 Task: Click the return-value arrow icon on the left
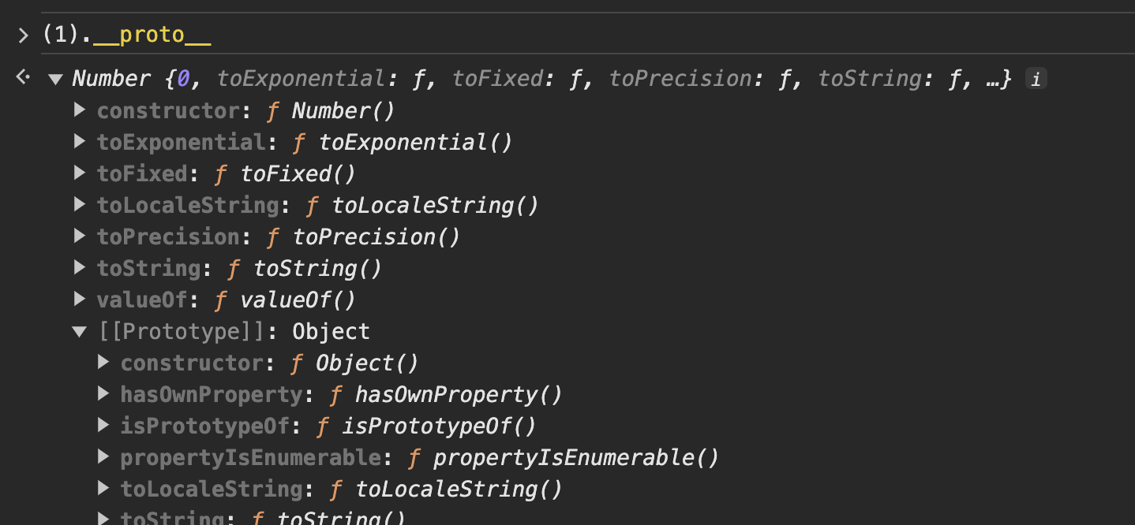(x=22, y=76)
